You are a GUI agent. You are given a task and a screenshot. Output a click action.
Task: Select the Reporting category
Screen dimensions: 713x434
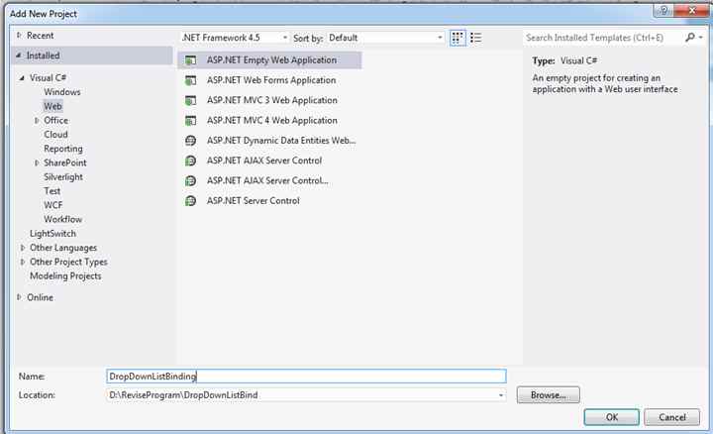tap(63, 149)
